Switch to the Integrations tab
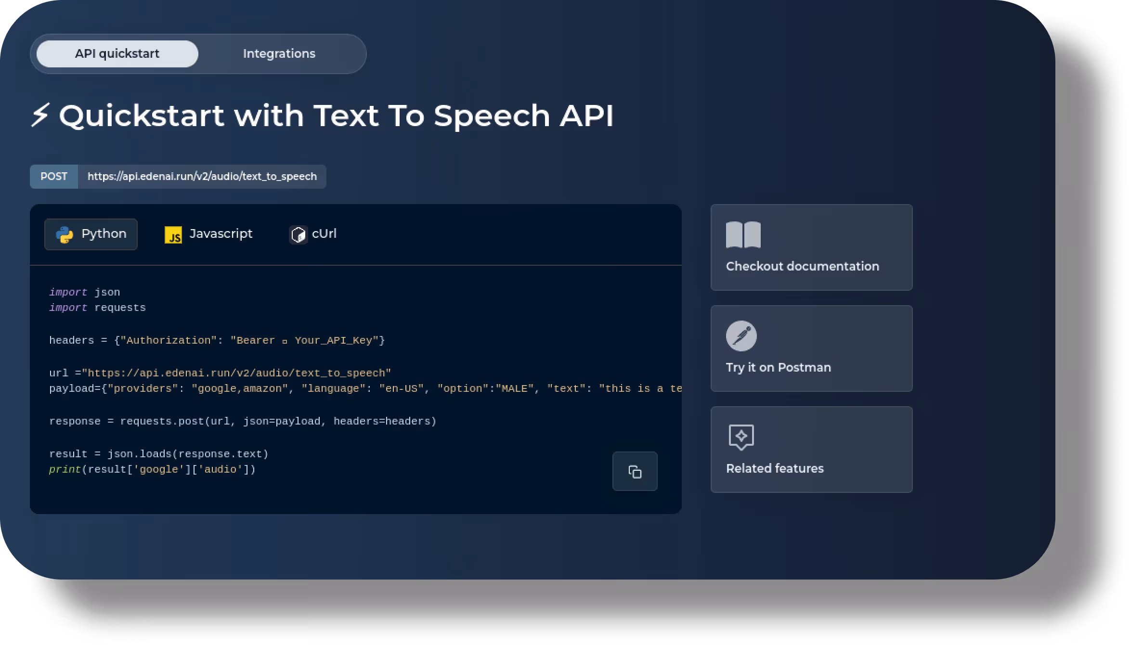 click(x=279, y=54)
